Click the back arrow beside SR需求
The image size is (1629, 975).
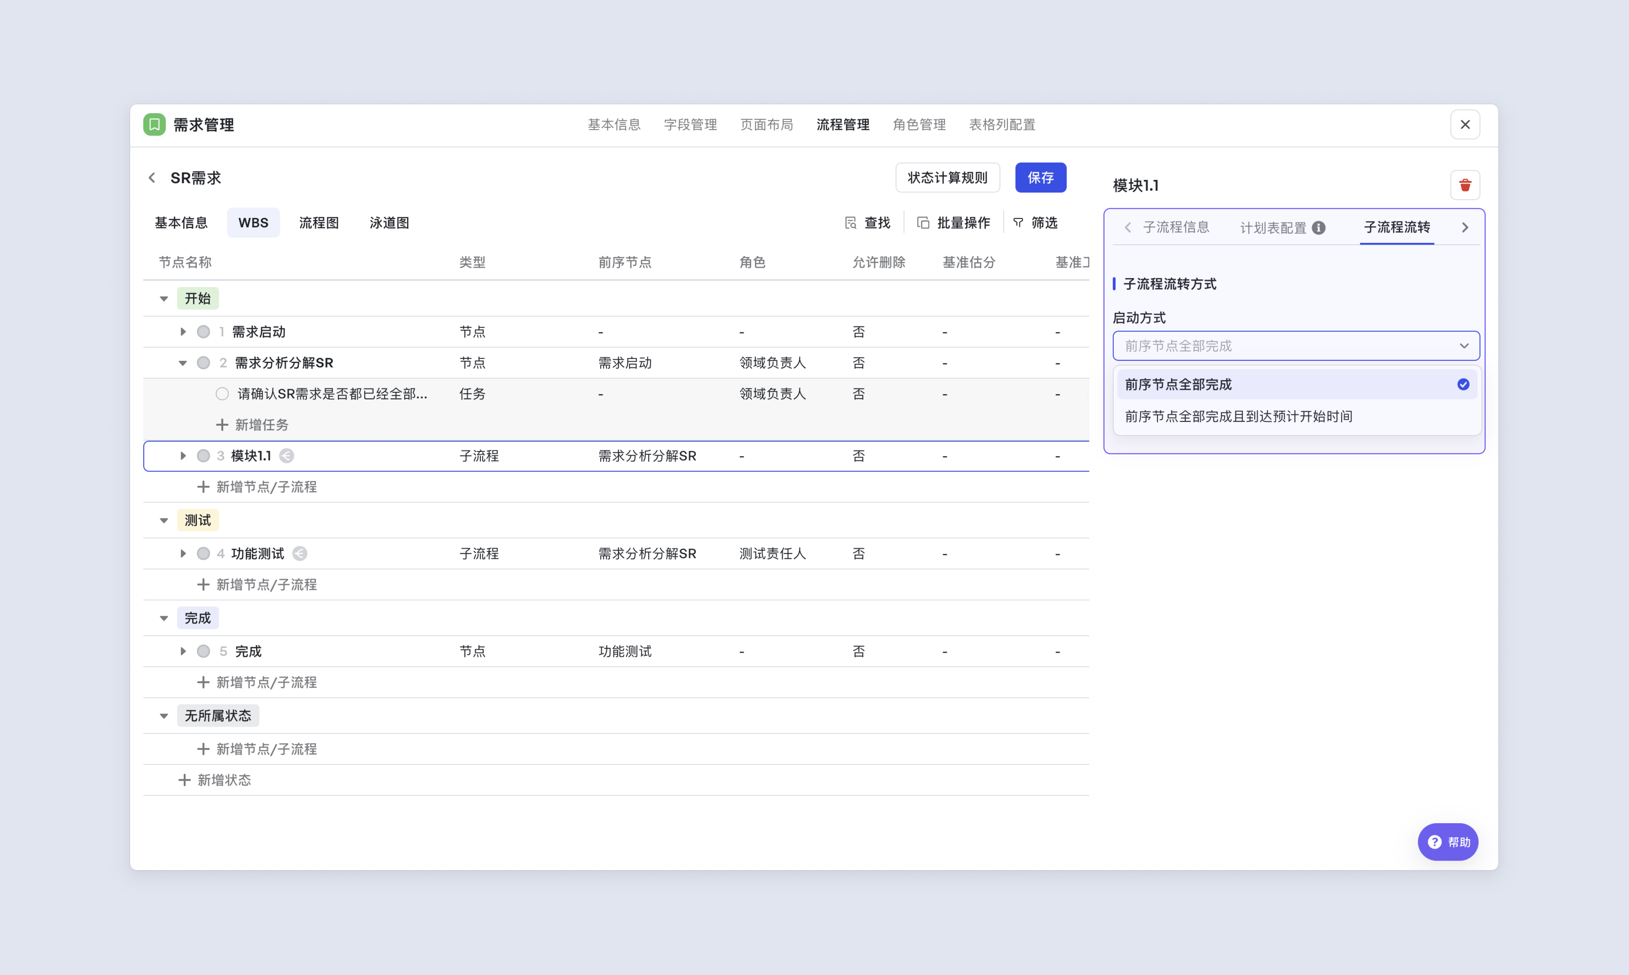pos(152,178)
